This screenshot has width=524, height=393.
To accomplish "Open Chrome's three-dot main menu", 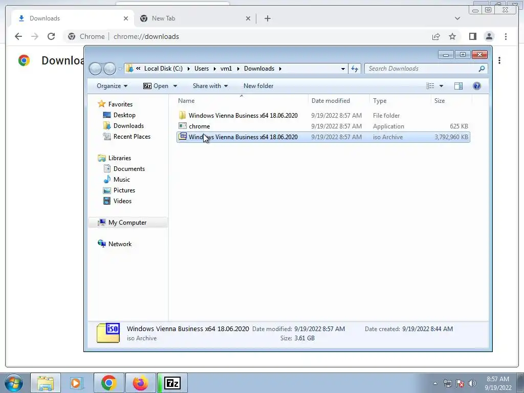I will point(506,36).
